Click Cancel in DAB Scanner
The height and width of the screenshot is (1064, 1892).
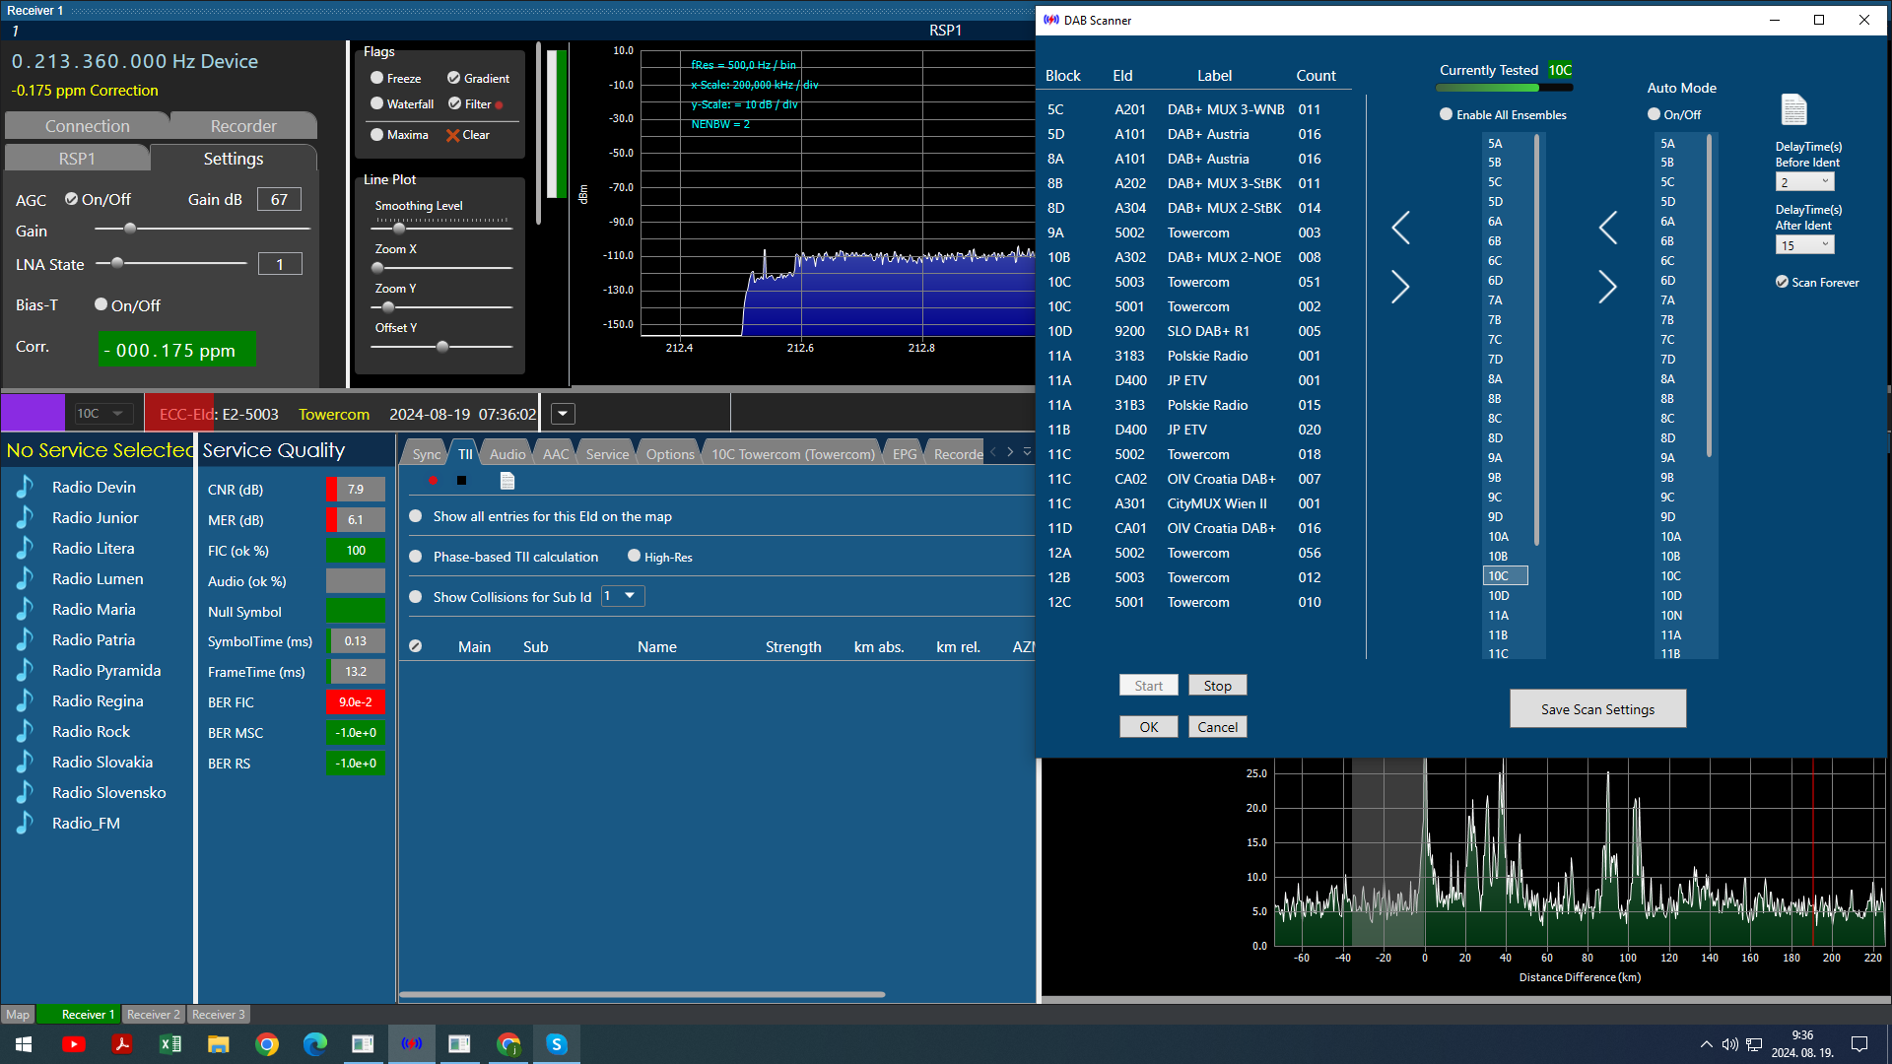(x=1217, y=727)
